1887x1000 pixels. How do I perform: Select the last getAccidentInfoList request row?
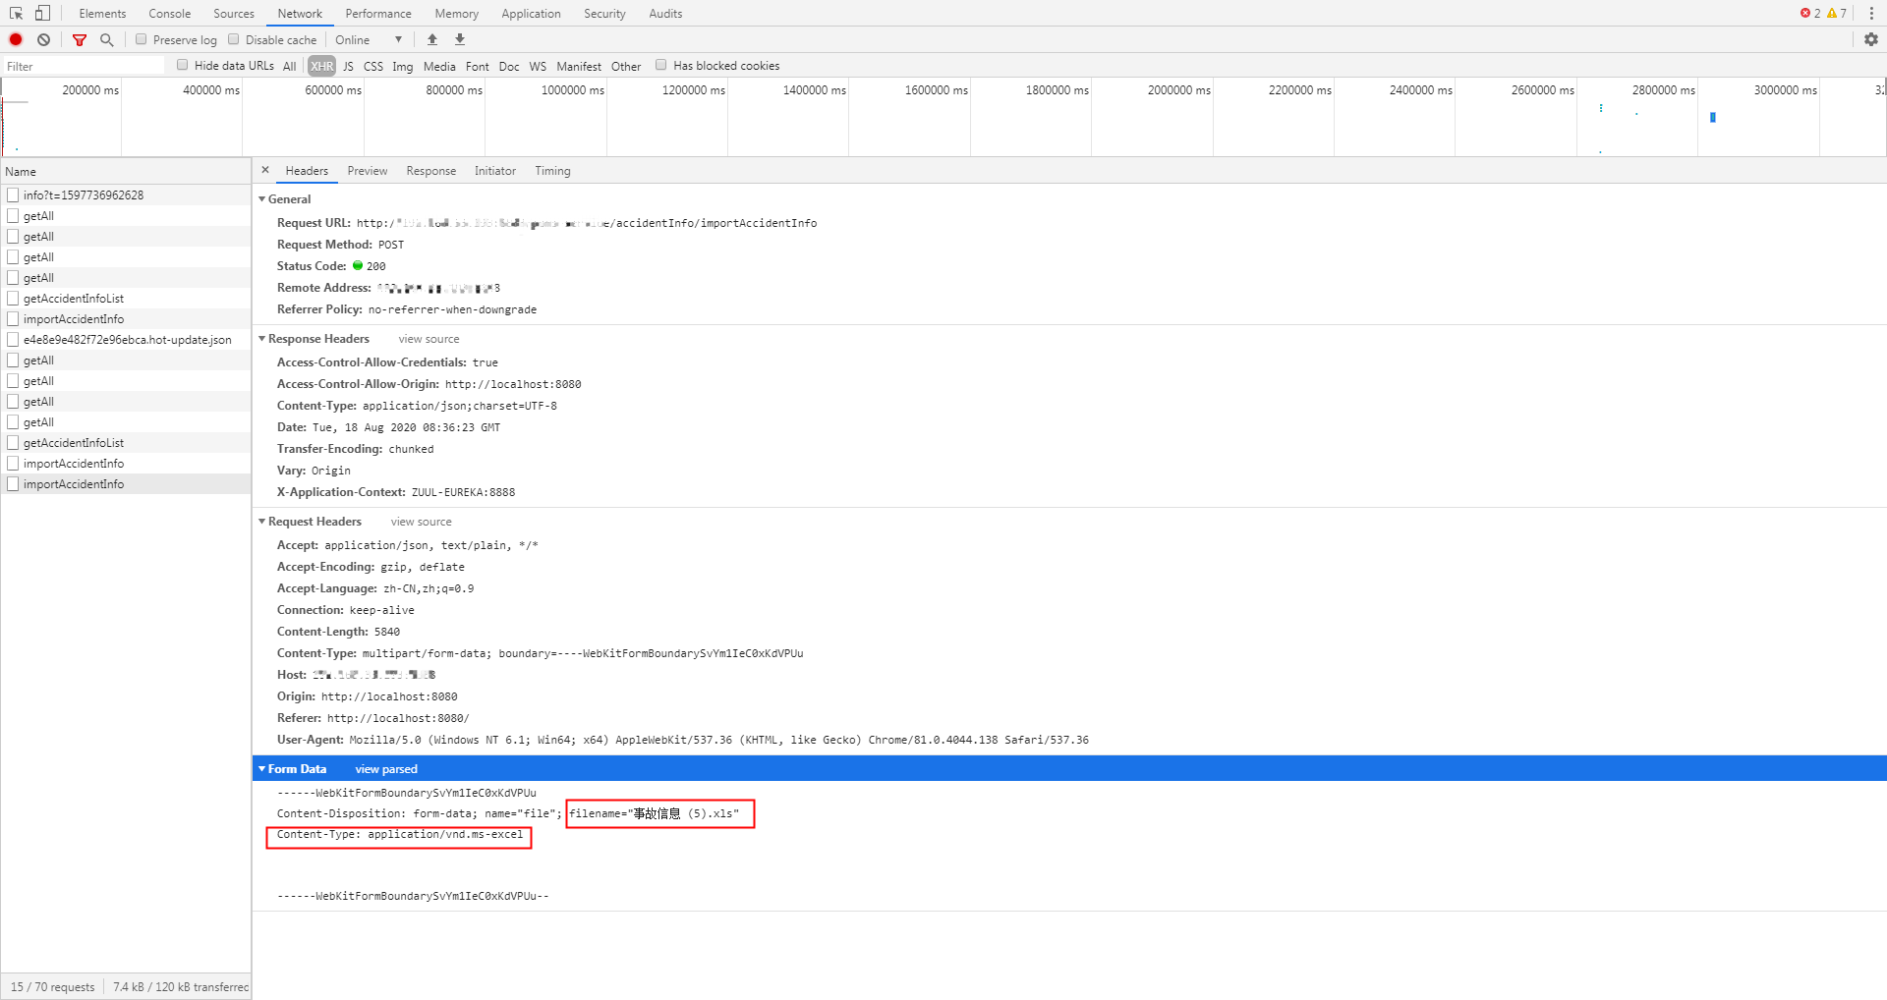126,442
